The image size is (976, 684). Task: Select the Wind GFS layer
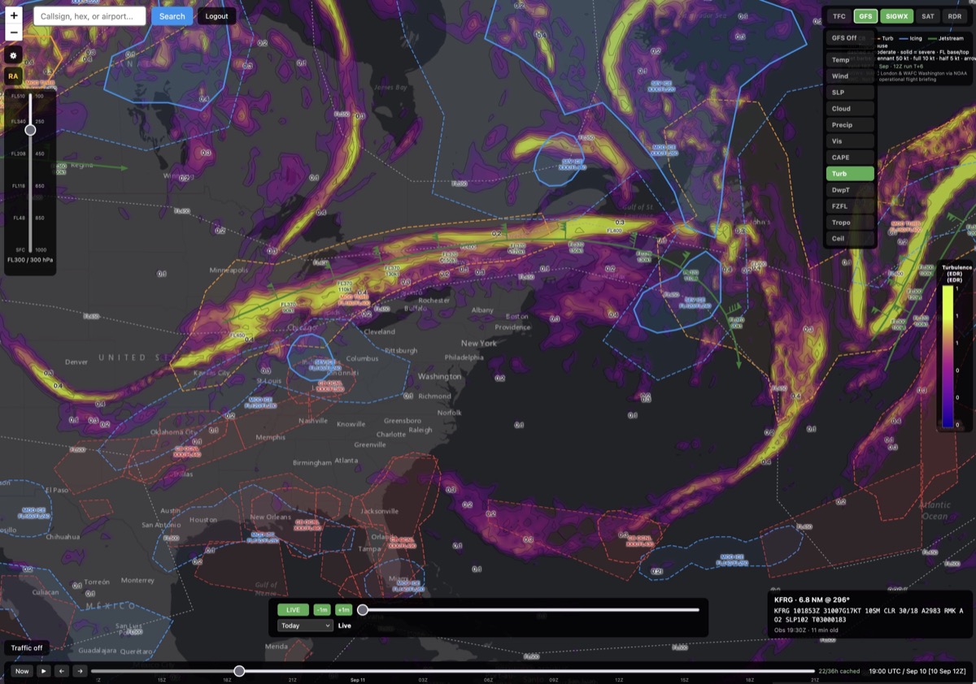point(850,76)
